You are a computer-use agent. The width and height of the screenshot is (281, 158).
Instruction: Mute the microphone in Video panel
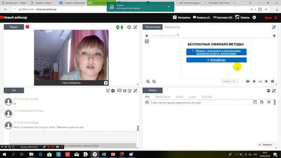122,27
